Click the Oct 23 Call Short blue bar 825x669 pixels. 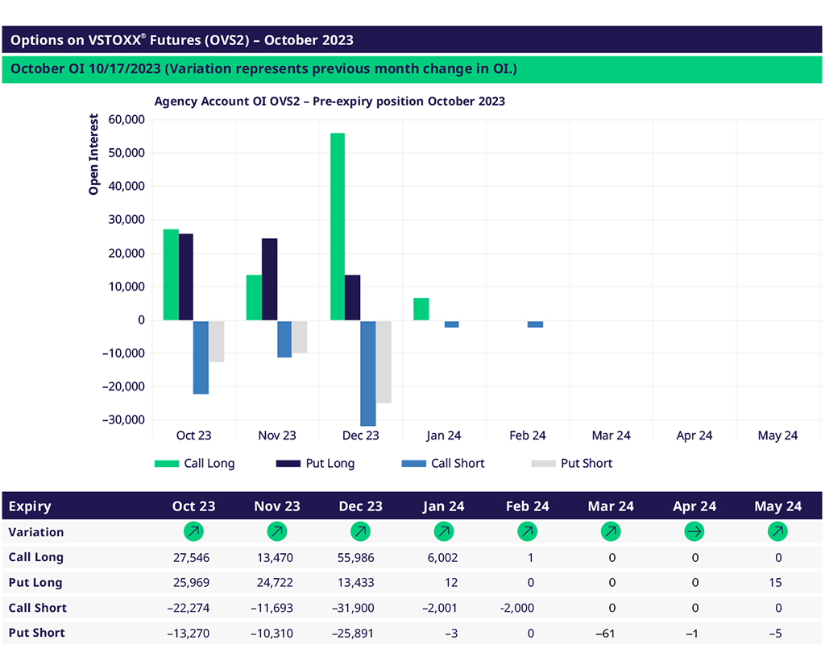[x=201, y=357]
